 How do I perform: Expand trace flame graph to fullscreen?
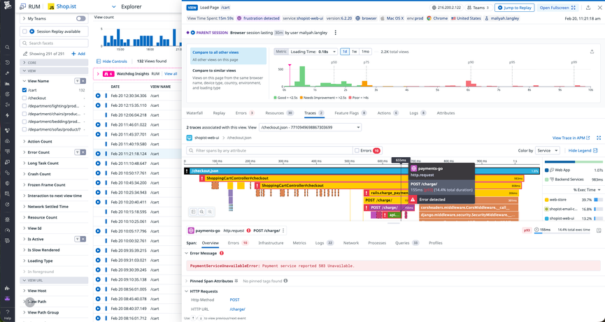599,138
